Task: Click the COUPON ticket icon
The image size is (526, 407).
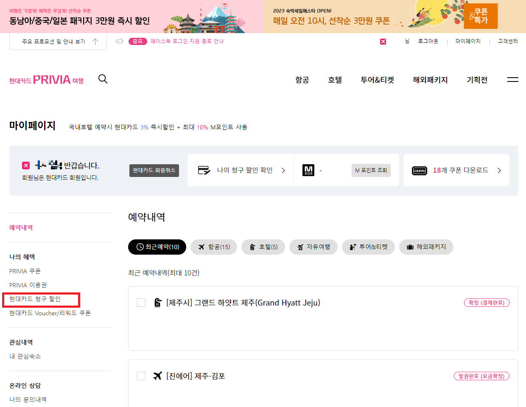Action: point(420,171)
